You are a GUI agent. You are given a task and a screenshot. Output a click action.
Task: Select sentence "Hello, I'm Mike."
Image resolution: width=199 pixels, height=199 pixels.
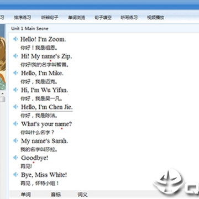click(x=42, y=73)
